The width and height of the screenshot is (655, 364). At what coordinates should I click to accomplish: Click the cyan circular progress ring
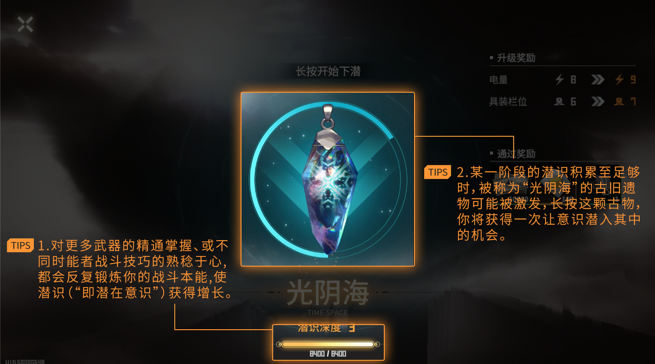click(x=327, y=179)
